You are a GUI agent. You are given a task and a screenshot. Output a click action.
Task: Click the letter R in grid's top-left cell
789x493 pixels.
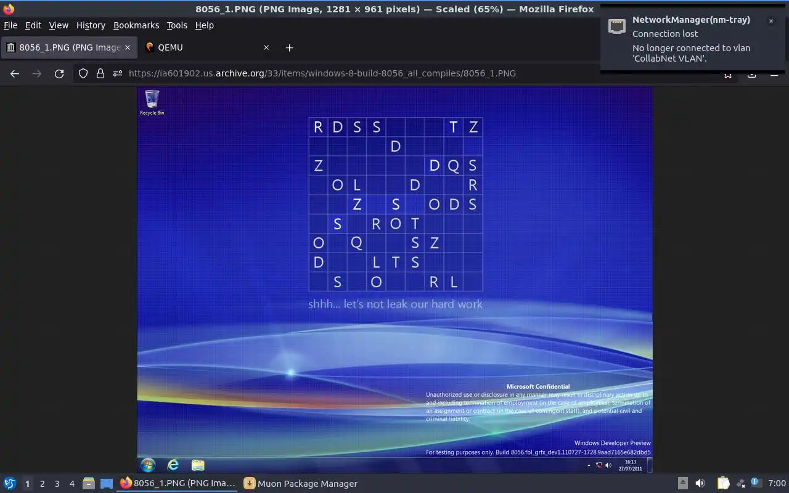click(318, 127)
